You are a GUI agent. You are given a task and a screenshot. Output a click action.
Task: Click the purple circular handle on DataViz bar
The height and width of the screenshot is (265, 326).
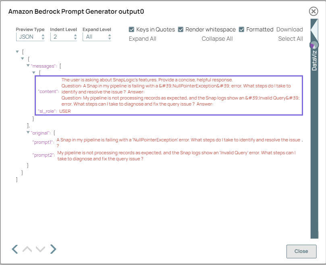(314, 45)
